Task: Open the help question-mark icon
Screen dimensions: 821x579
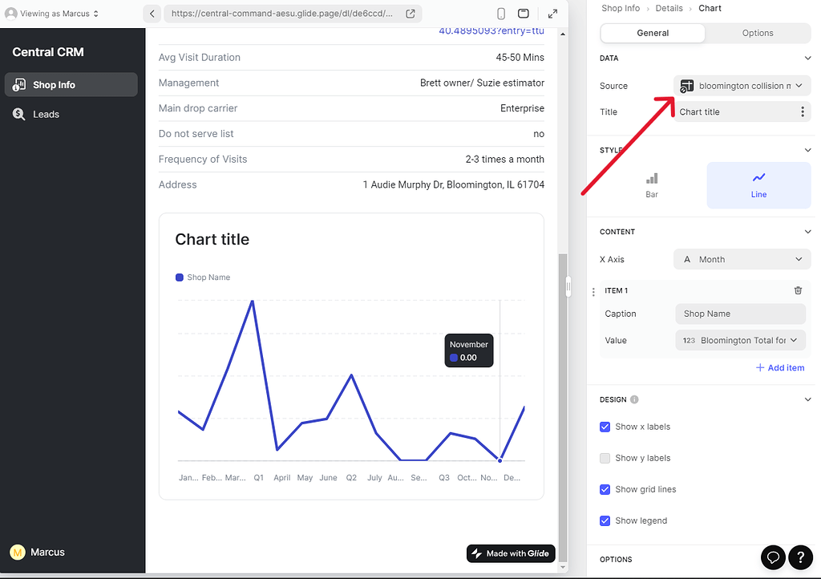Action: pos(800,557)
